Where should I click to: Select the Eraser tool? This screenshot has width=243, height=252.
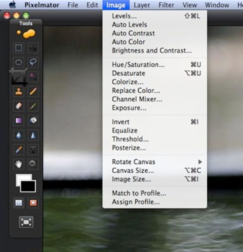pos(19,106)
